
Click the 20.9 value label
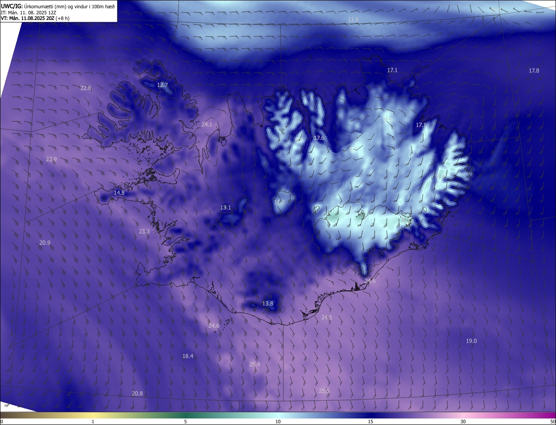point(45,242)
